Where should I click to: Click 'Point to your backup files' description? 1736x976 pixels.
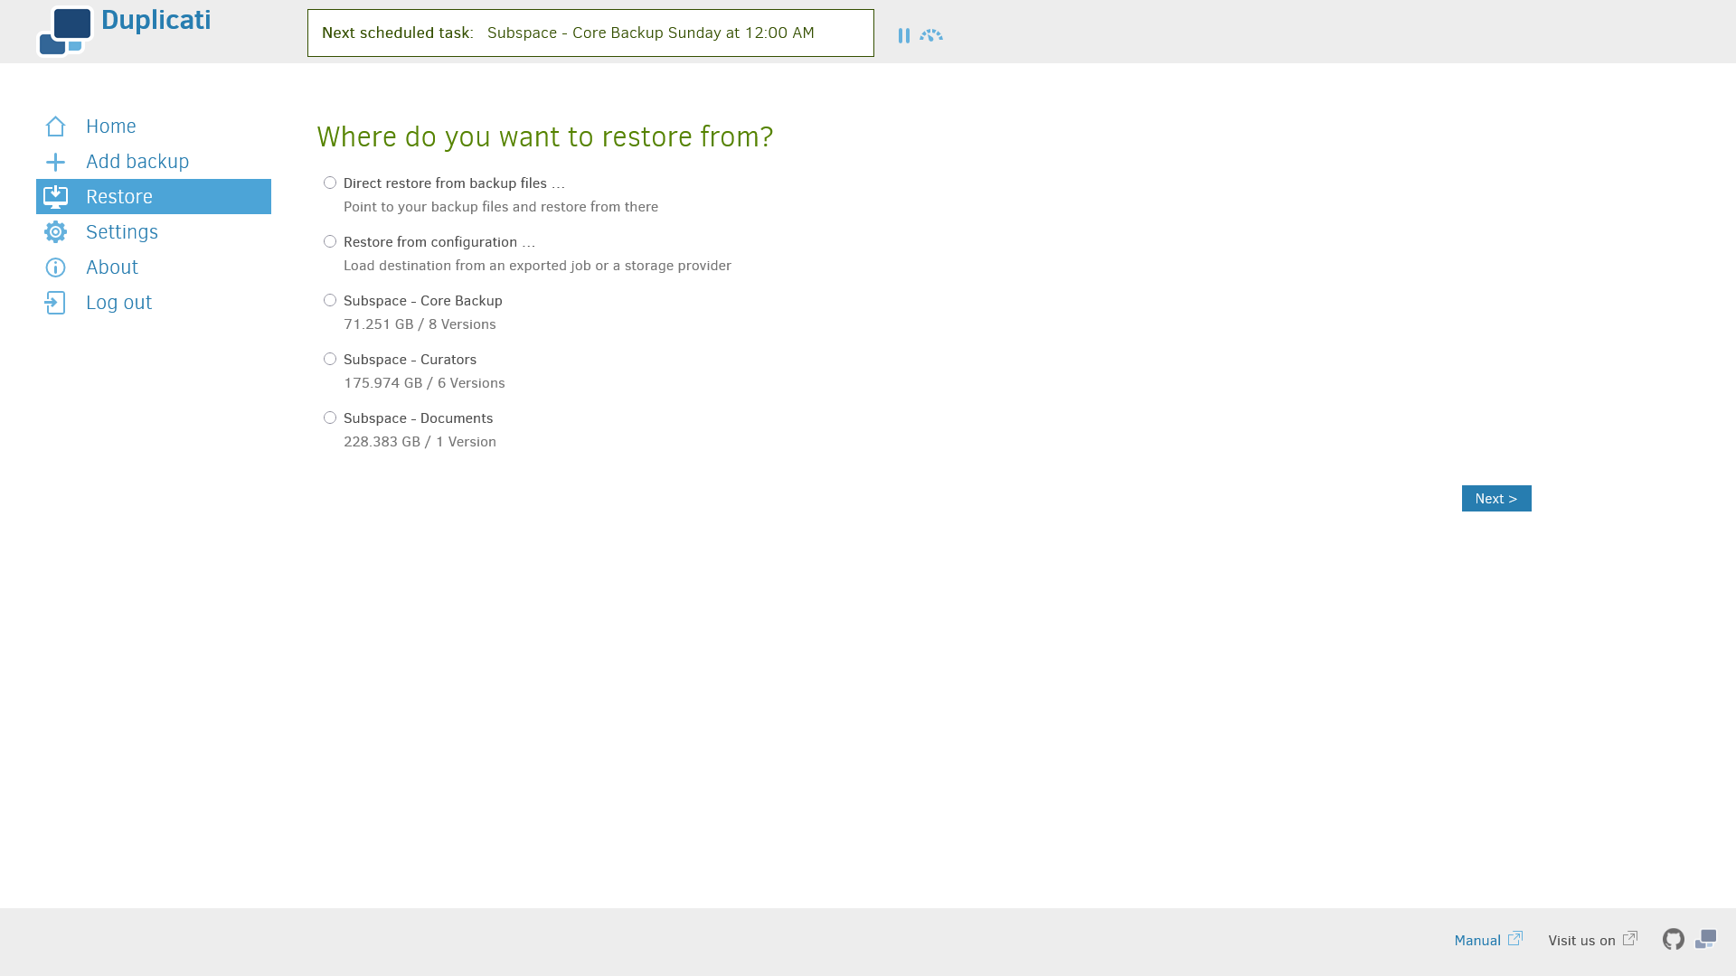click(501, 207)
